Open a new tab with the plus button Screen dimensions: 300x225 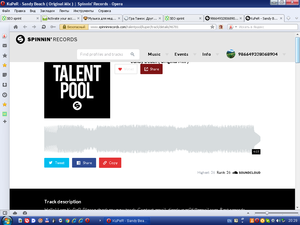[288, 18]
